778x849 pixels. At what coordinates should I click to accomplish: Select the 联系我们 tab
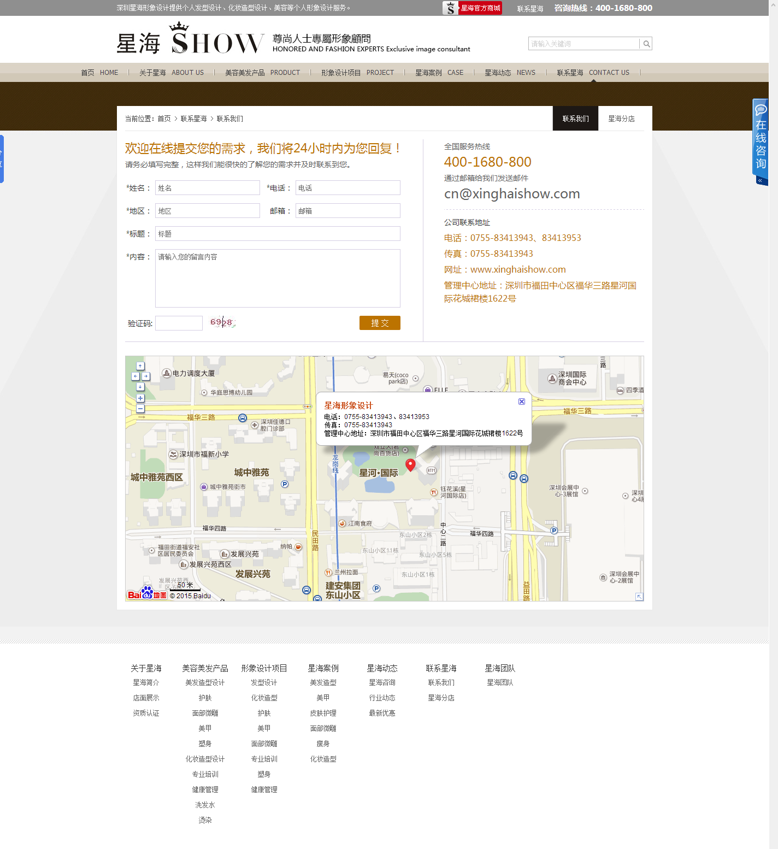coord(575,119)
